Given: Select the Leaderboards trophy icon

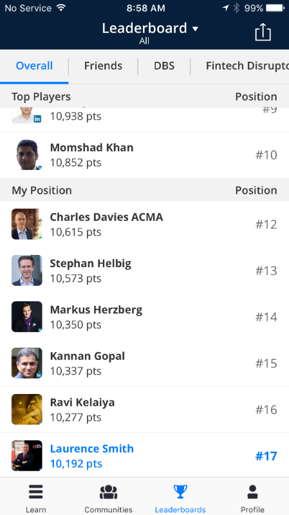Looking at the screenshot, I should pos(180,492).
